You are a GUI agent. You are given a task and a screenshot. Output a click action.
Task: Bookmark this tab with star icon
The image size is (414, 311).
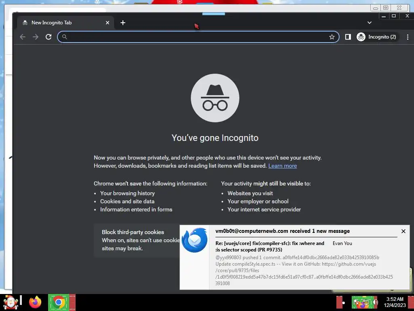(332, 37)
